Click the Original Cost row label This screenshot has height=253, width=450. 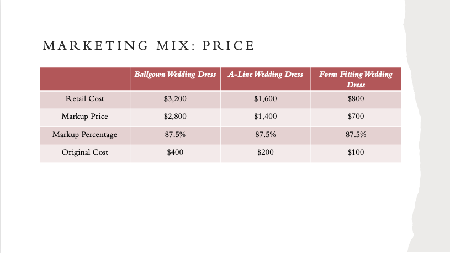pyautogui.click(x=84, y=152)
